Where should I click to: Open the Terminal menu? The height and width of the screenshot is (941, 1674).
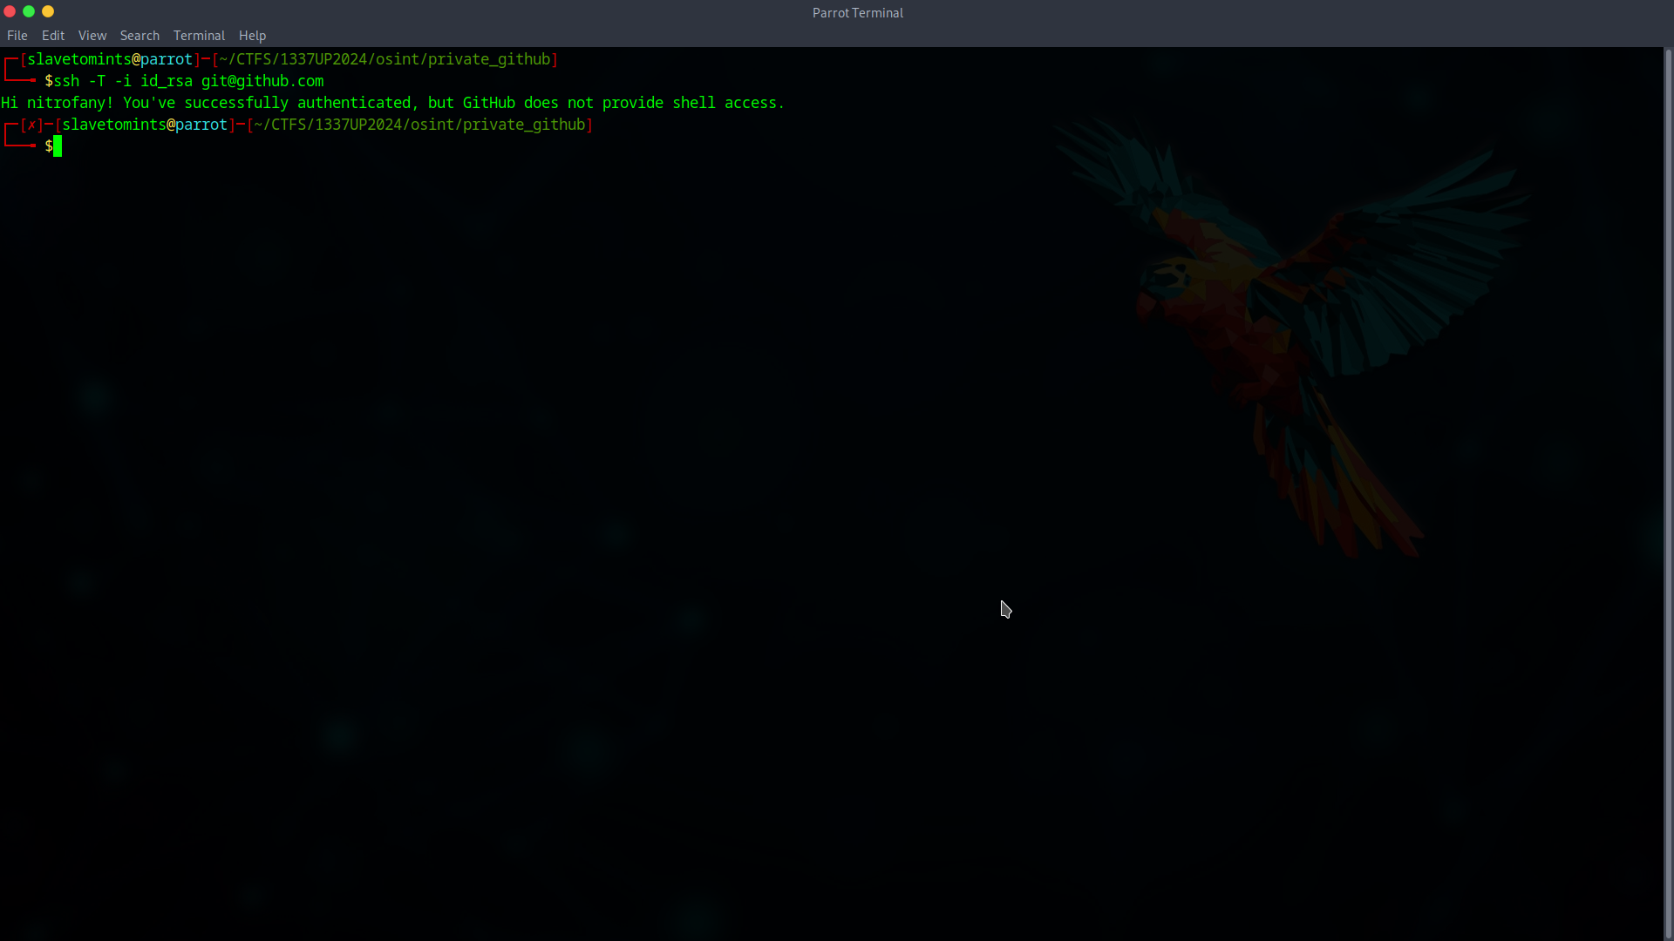pos(199,36)
